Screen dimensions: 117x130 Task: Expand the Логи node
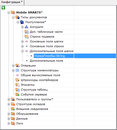pyautogui.click(x=9, y=123)
